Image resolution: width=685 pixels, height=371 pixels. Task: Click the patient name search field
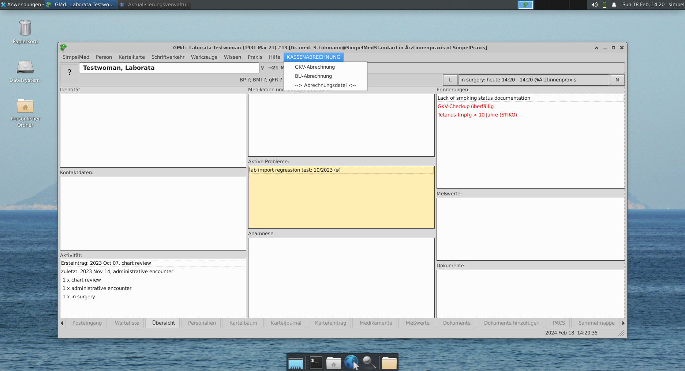click(x=169, y=68)
